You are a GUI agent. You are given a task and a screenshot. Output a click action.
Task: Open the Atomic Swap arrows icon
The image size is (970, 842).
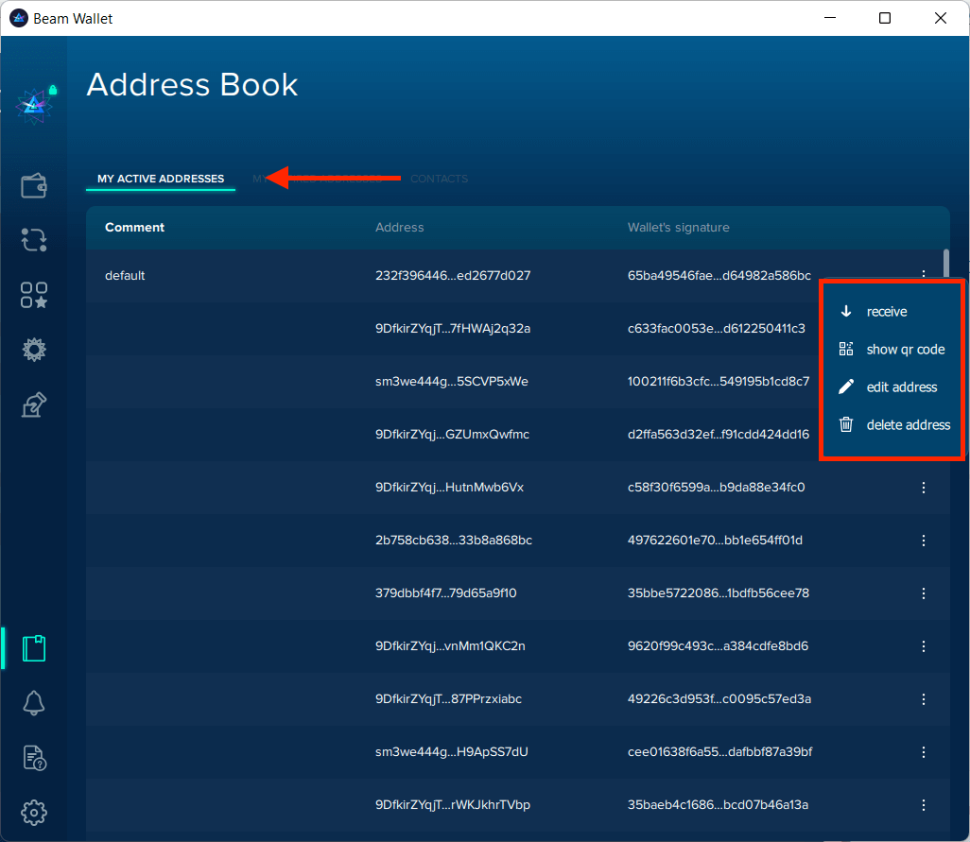(34, 240)
